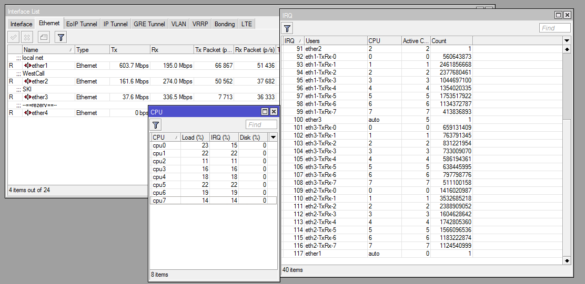The height and width of the screenshot is (284, 585).
Task: Click the Comment icon in Interface List toolbar
Action: (44, 37)
